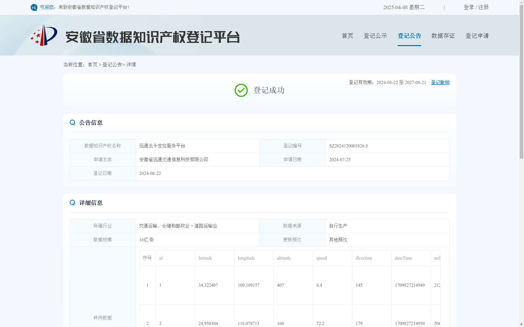Click longitude value 109.109157

click(x=249, y=285)
